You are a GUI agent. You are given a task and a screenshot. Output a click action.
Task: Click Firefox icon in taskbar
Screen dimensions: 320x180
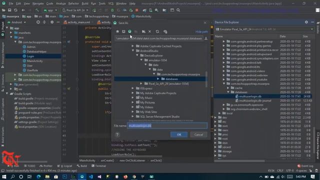125,176
